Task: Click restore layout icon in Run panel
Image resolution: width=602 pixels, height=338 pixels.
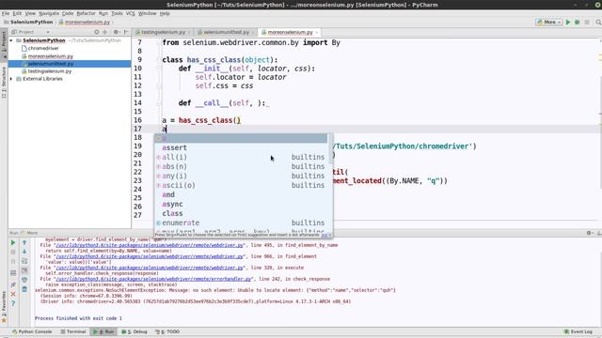Action: 12,273
